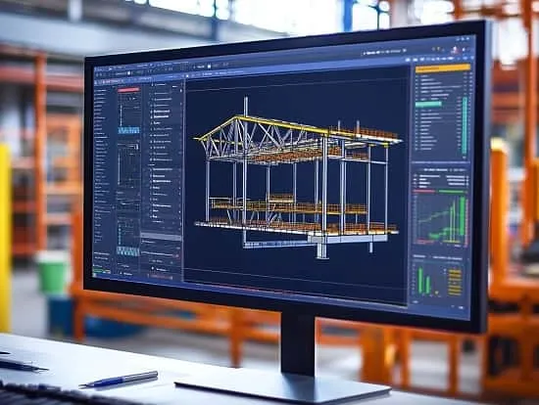Click the tall green vertical scrollbar in the right panel
This screenshot has height=405, width=539.
[465, 126]
